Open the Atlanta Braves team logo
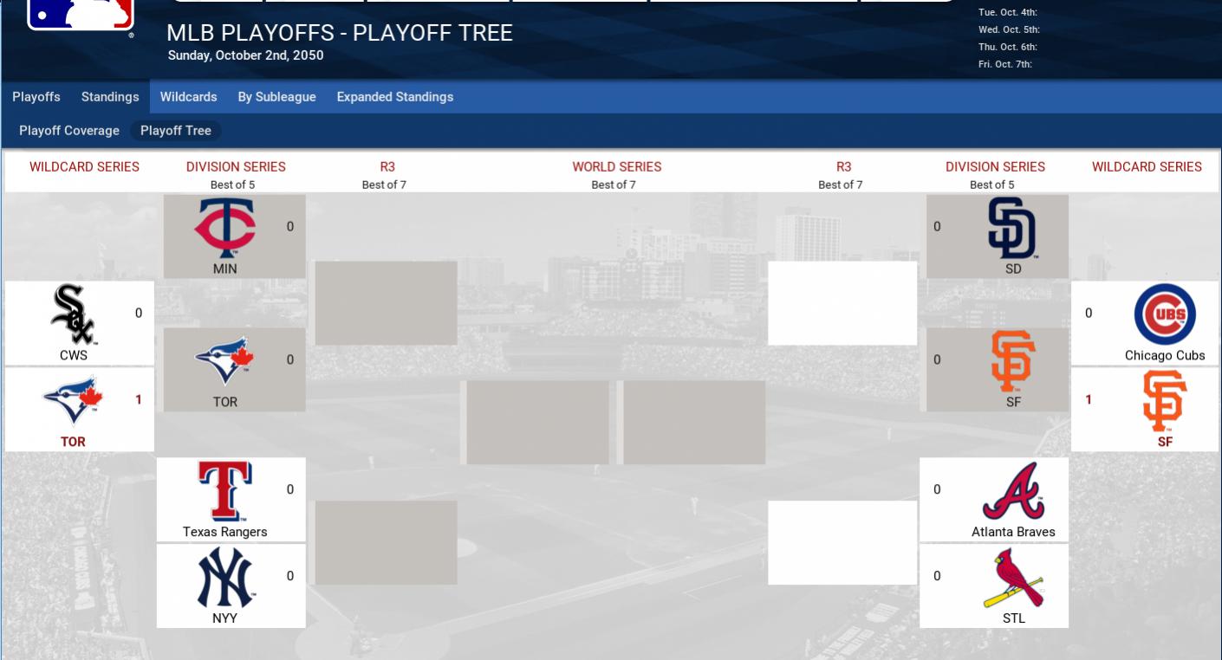Viewport: 1222px width, 660px height. tap(1013, 490)
